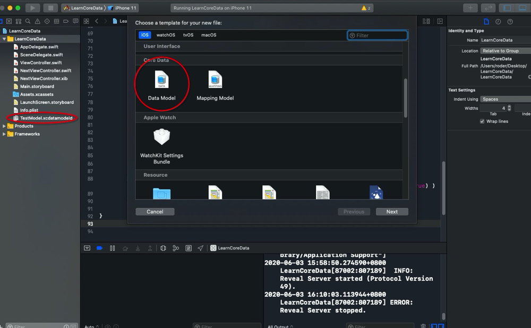The image size is (531, 328).
Task: Click the clear console trash icon
Action: tap(423, 326)
